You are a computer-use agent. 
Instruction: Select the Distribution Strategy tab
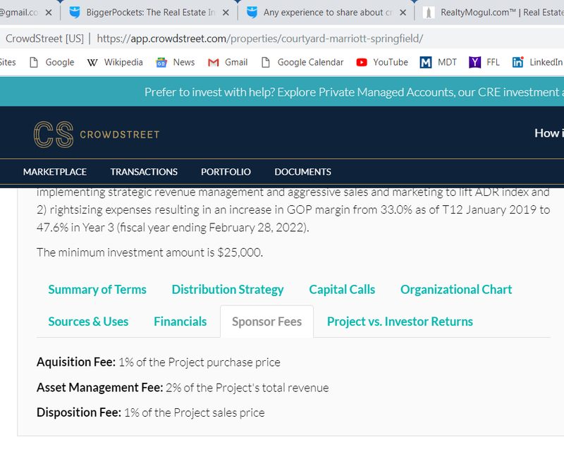pos(228,290)
